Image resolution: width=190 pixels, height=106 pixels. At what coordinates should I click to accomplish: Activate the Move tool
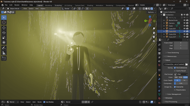coord(4,28)
